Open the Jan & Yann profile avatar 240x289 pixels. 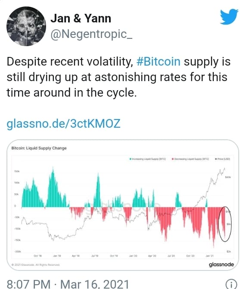(26, 26)
